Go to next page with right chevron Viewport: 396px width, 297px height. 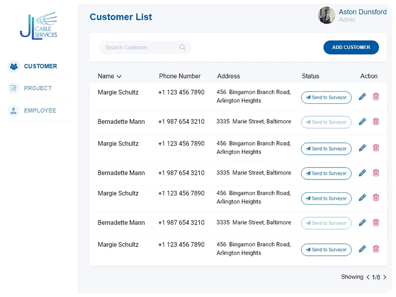click(385, 277)
